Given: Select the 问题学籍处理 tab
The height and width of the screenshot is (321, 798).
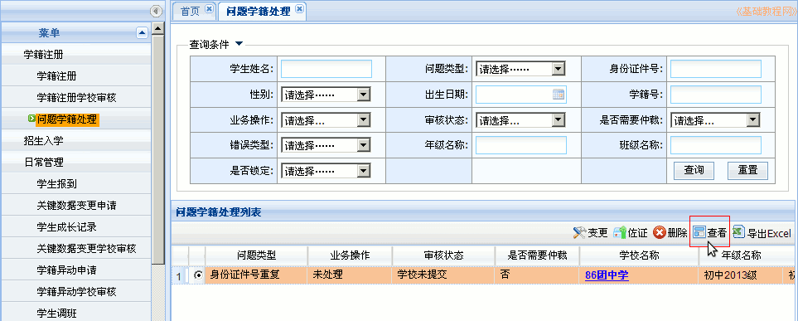Looking at the screenshot, I should point(258,12).
